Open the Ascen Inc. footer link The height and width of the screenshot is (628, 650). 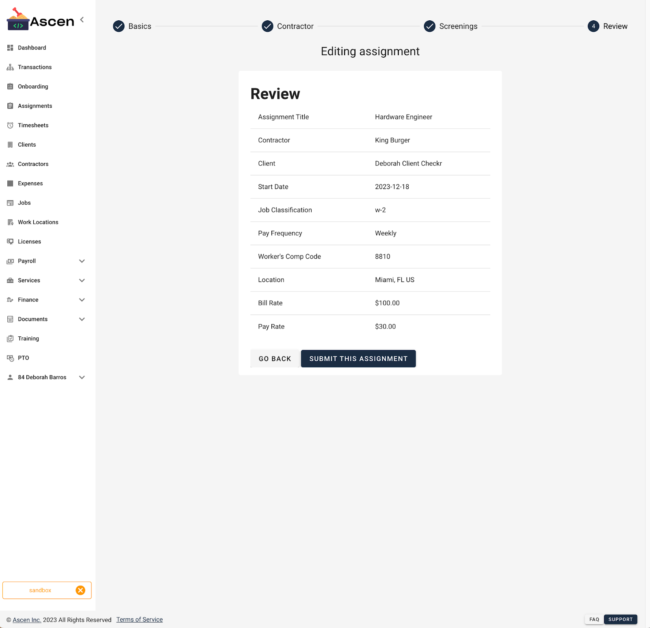tap(27, 620)
